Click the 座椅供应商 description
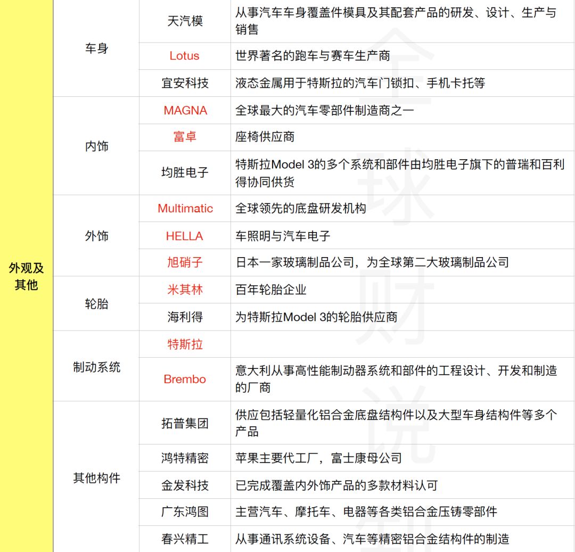Image resolution: width=575 pixels, height=552 pixels. [x=265, y=137]
